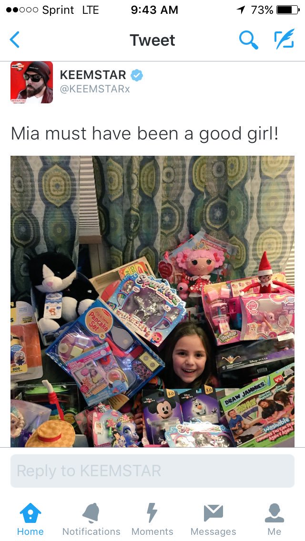The image size is (305, 541).
Task: Tap the Home house icon
Action: tap(30, 513)
